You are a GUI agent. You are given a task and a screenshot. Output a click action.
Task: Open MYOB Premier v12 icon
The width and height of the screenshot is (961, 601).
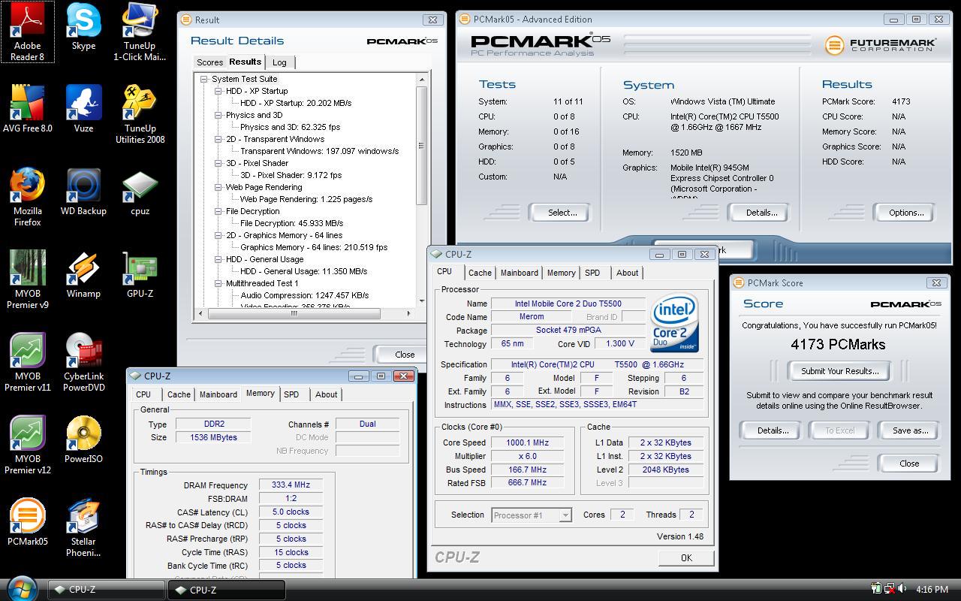coord(28,445)
